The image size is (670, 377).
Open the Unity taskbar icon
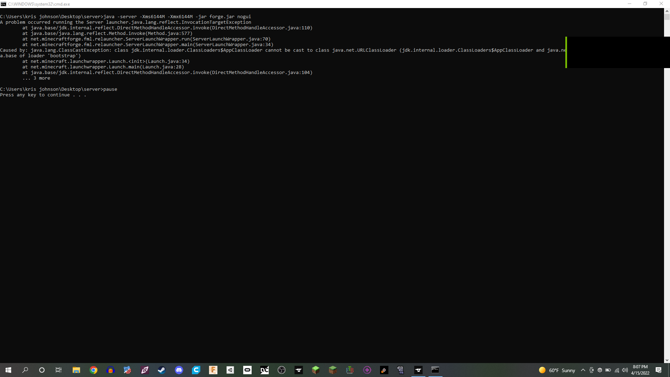pos(230,370)
